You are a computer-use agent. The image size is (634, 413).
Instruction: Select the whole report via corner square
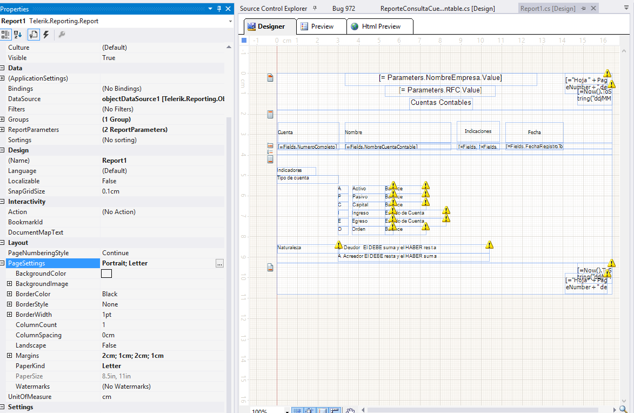tap(244, 40)
